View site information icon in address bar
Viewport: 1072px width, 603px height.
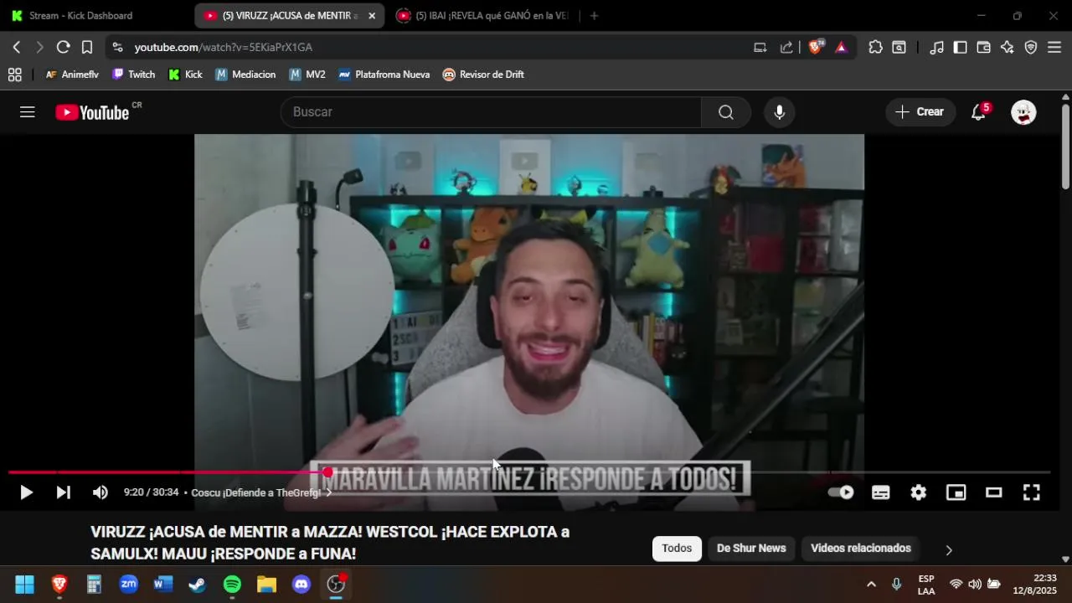117,48
